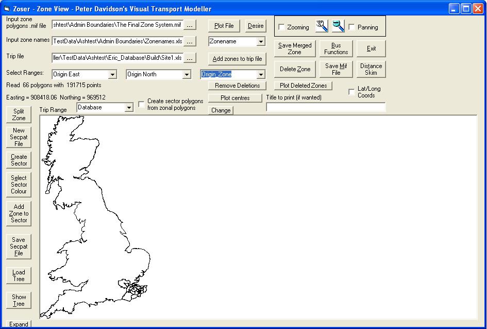This screenshot has width=487, height=329.
Task: Click the Trip file path field
Action: pyautogui.click(x=117, y=58)
